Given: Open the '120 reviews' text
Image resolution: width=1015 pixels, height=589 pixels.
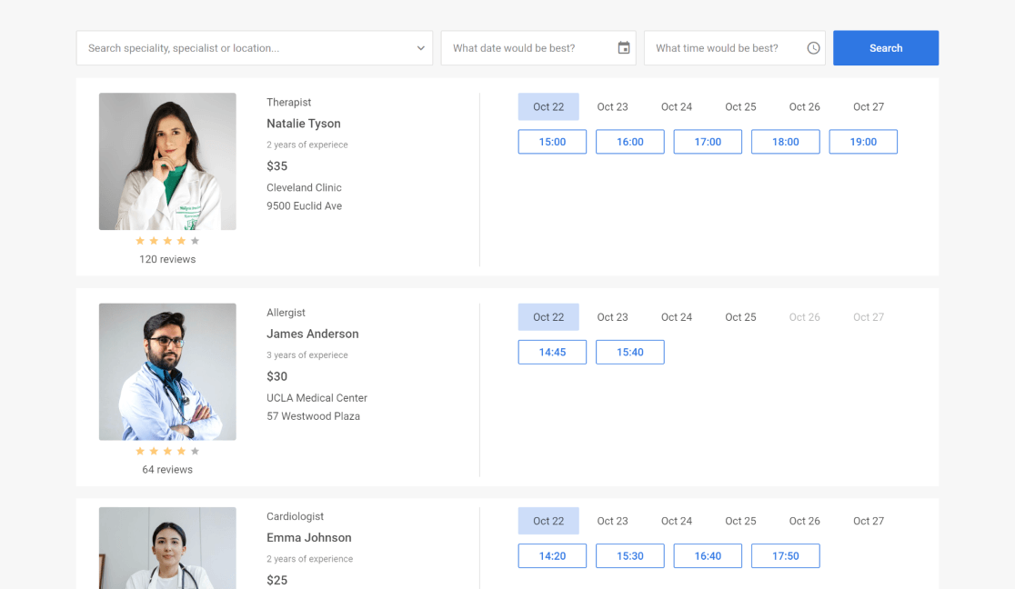Looking at the screenshot, I should (x=167, y=259).
